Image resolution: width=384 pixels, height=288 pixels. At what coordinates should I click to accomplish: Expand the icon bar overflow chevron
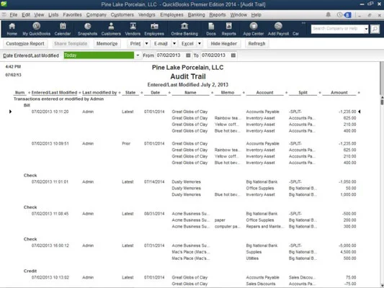click(x=303, y=23)
